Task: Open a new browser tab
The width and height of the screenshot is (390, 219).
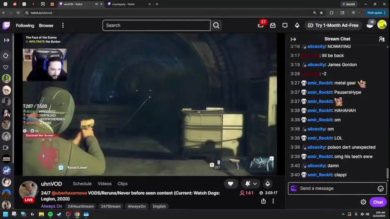Action: point(157,4)
